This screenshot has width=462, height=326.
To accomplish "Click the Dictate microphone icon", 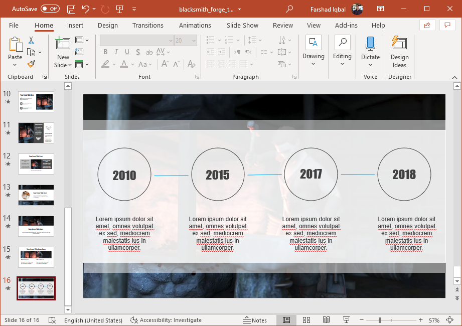I will (370, 44).
